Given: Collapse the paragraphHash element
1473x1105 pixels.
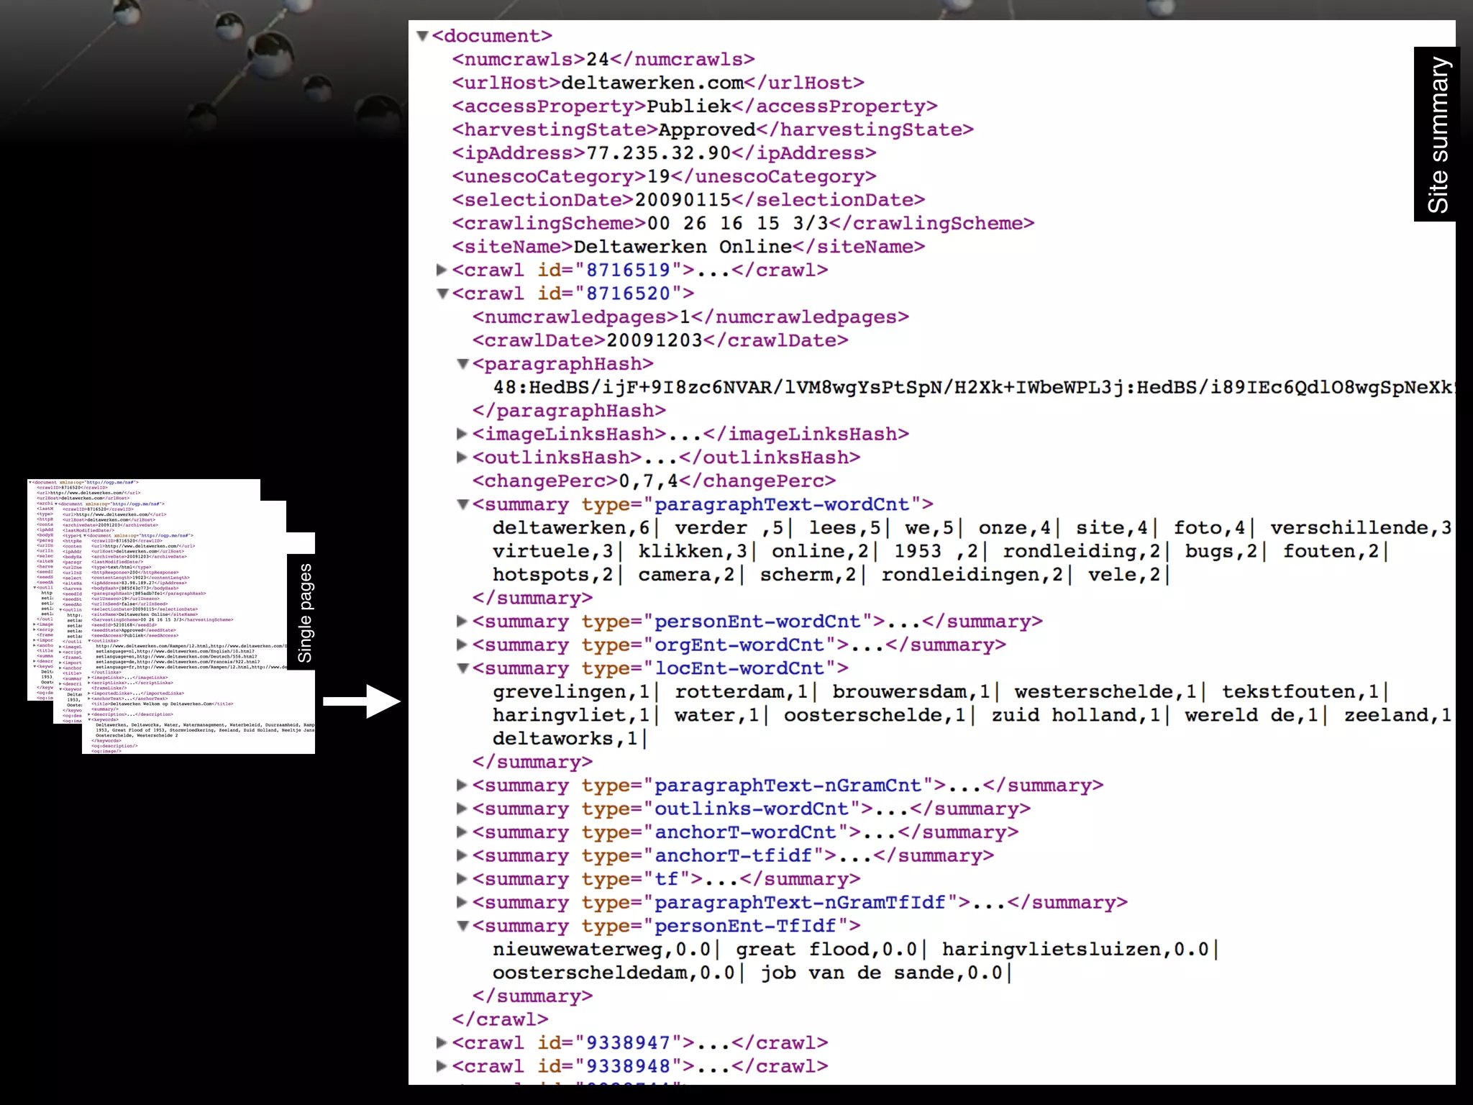Looking at the screenshot, I should 463,364.
